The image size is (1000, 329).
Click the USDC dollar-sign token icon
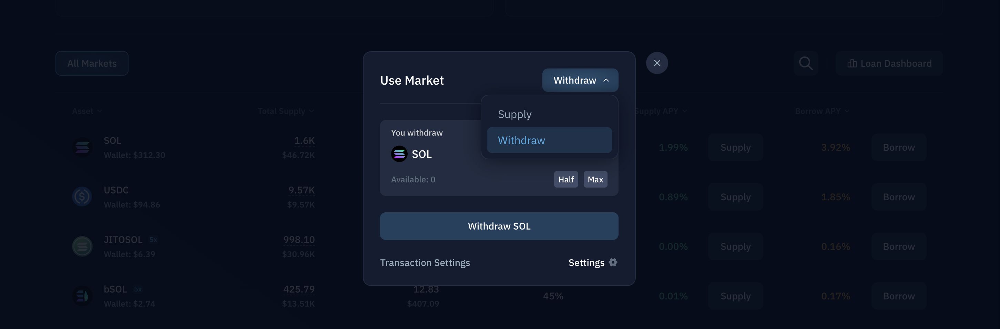point(82,197)
